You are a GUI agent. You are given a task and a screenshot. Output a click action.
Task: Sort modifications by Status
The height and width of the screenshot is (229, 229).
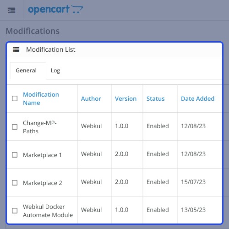click(156, 98)
